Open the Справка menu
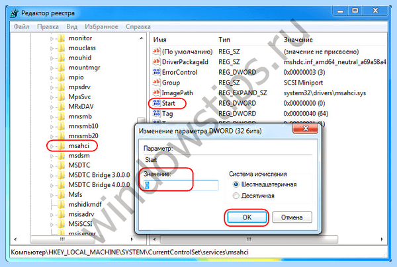 click(x=138, y=26)
